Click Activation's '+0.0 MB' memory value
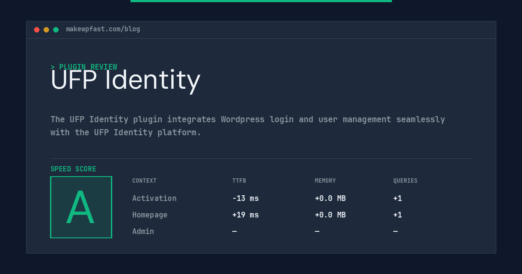 [x=330, y=198]
